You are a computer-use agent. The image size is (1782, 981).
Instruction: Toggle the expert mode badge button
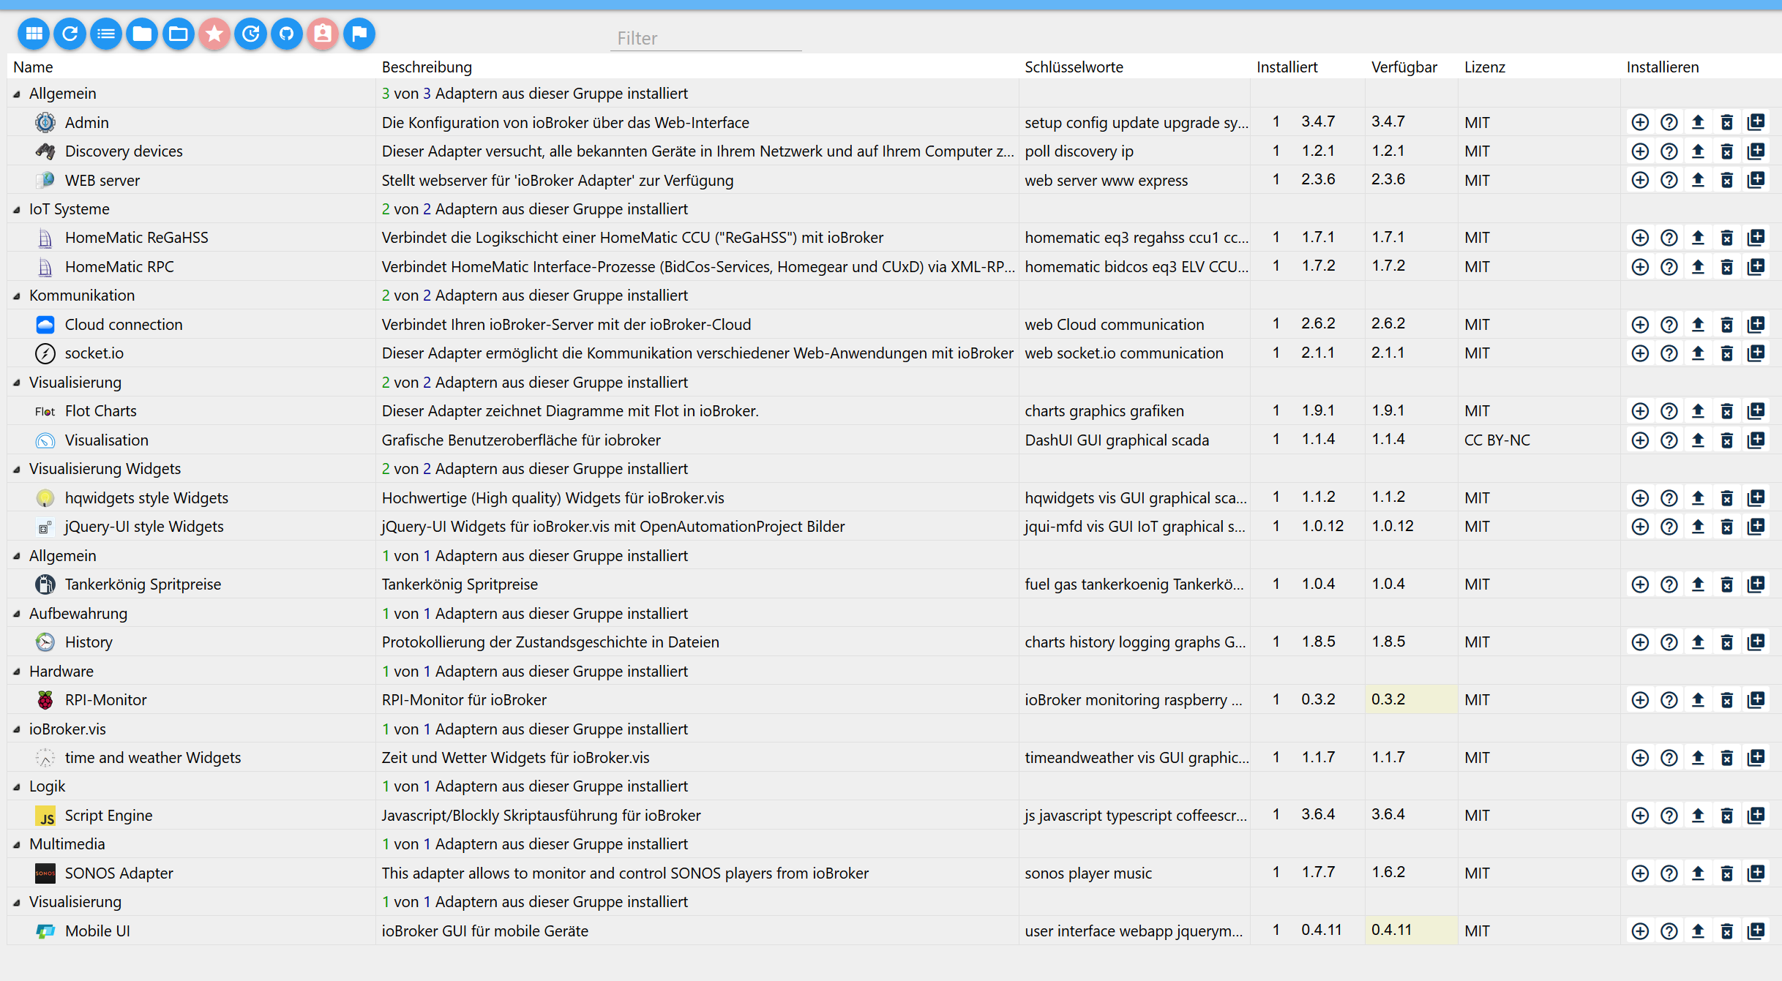coord(323,34)
